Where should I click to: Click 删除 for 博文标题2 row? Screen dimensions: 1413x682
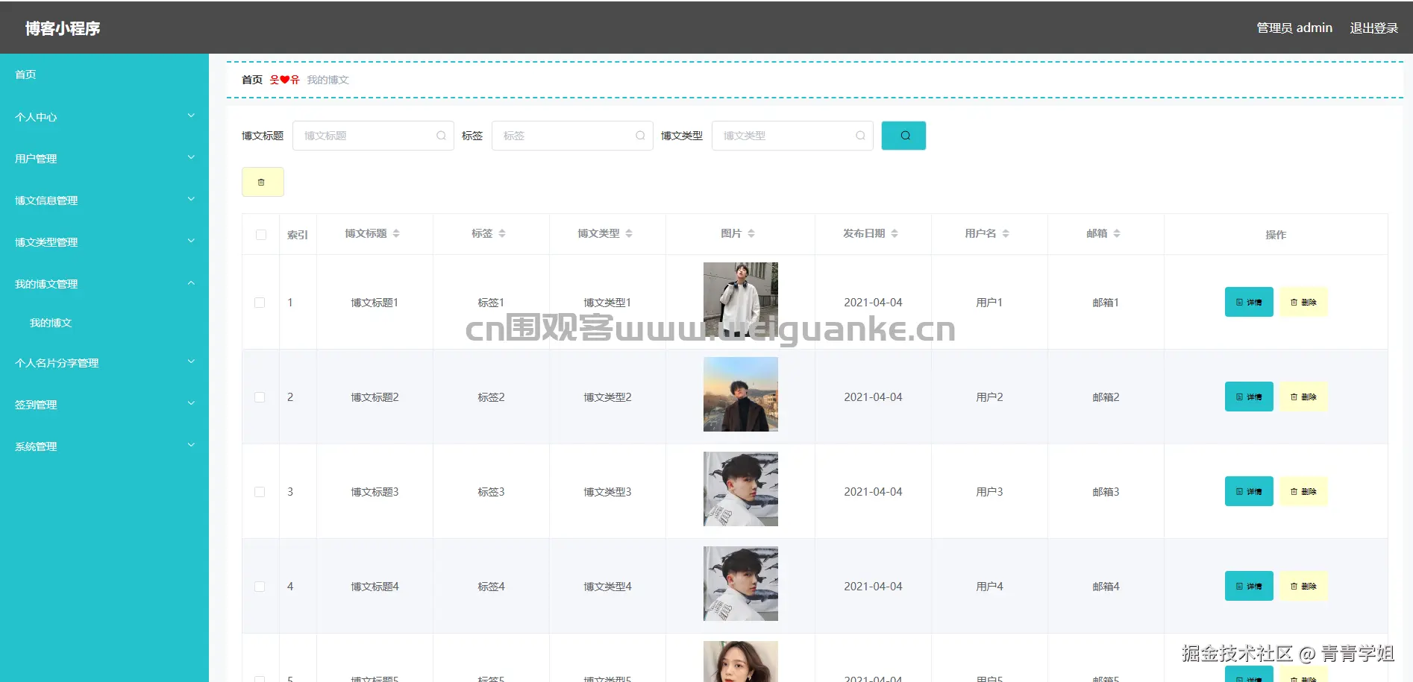click(1303, 397)
